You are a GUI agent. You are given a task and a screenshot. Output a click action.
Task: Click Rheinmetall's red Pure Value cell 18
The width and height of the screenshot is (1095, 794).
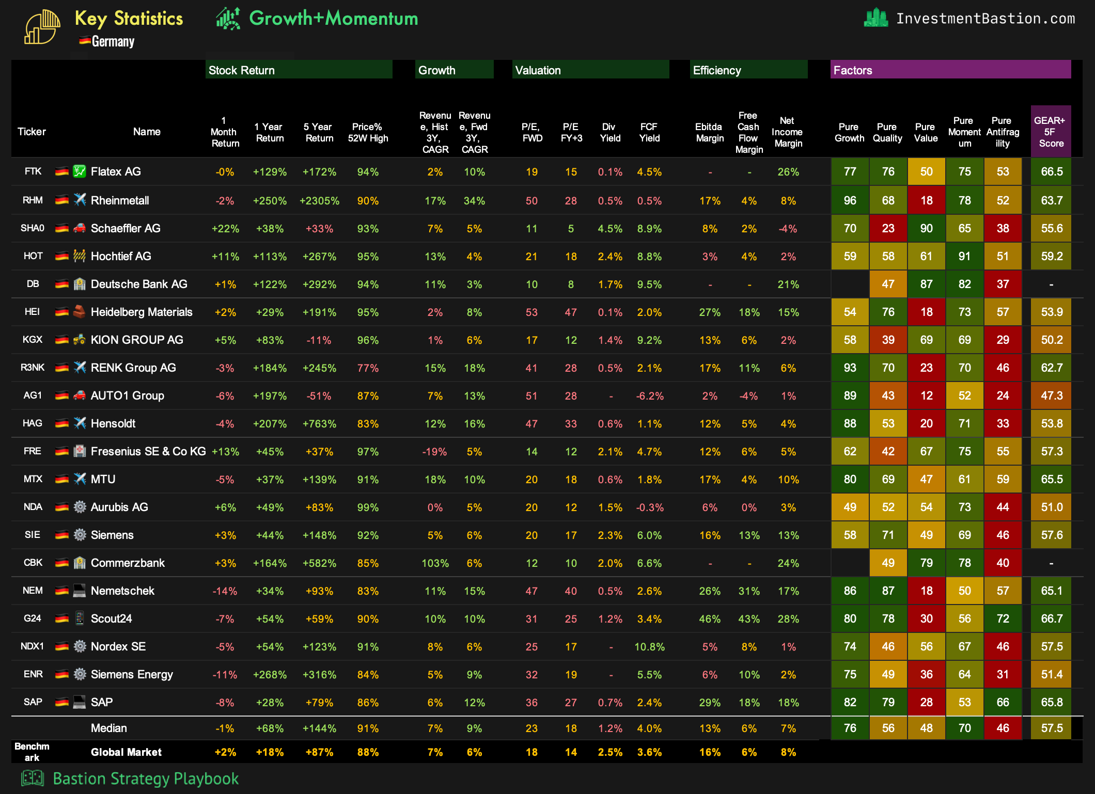[926, 200]
